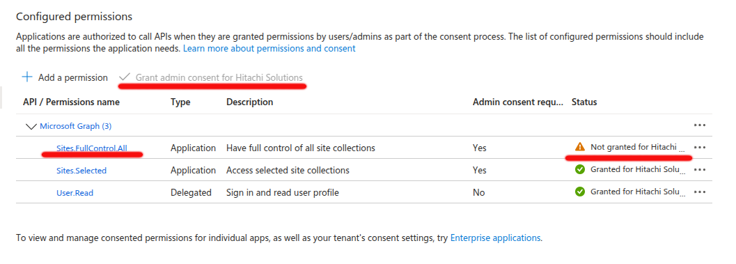Click Granted status text in User.Read row
736x264 pixels.
637,192
